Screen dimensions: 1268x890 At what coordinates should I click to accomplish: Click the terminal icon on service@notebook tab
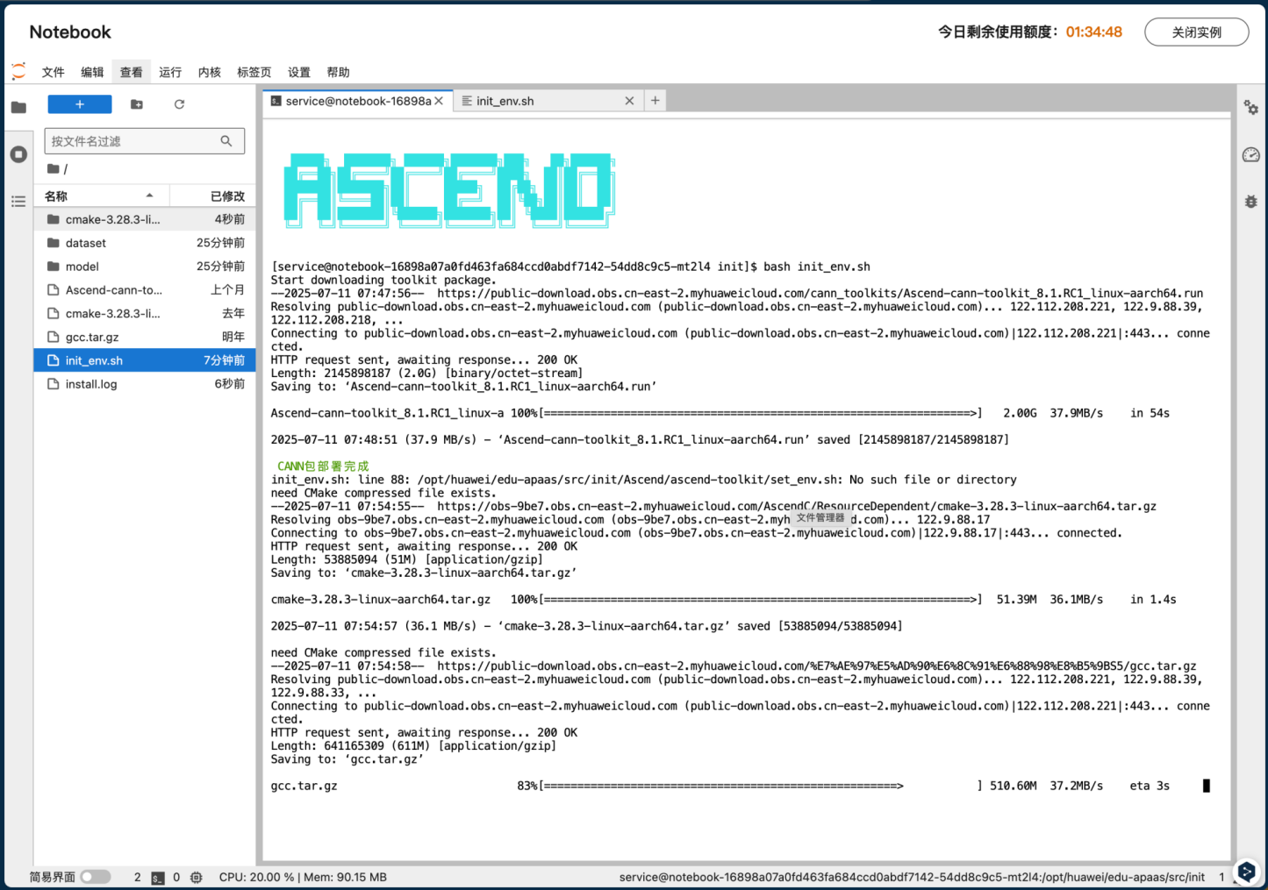click(x=276, y=101)
